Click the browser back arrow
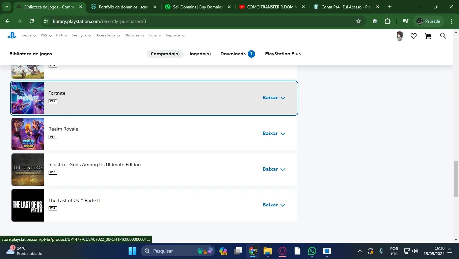 [x=7, y=21]
